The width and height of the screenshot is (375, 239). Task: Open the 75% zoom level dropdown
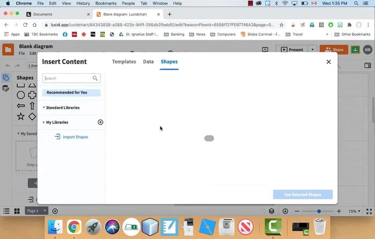coord(356,211)
